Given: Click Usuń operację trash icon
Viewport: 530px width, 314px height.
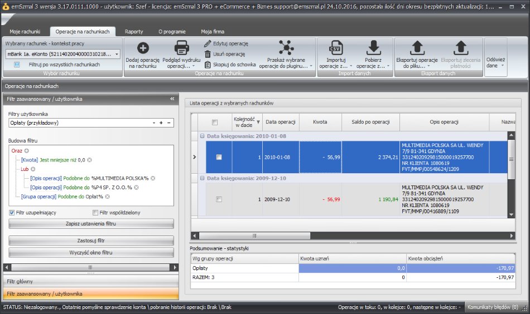Looking at the screenshot, I should pos(208,54).
